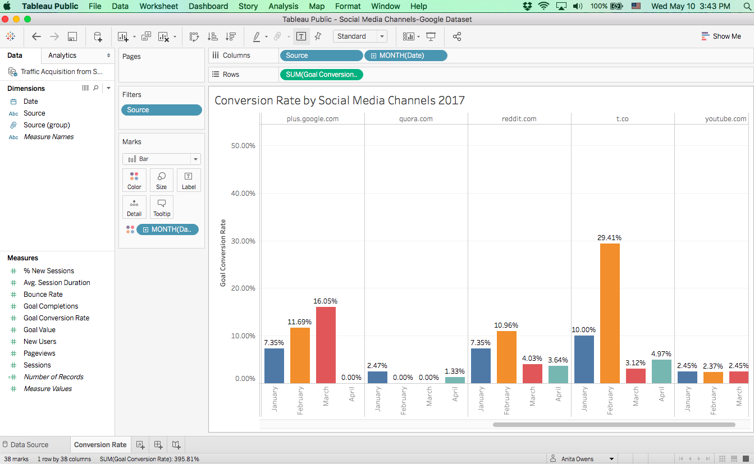Click the Label mark card
Image resolution: width=754 pixels, height=464 pixels.
[x=189, y=180]
